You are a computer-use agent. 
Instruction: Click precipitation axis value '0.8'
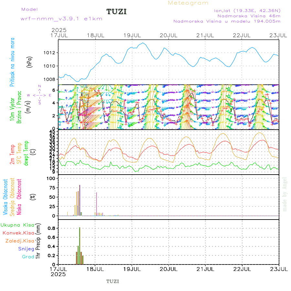tap(51, 228)
